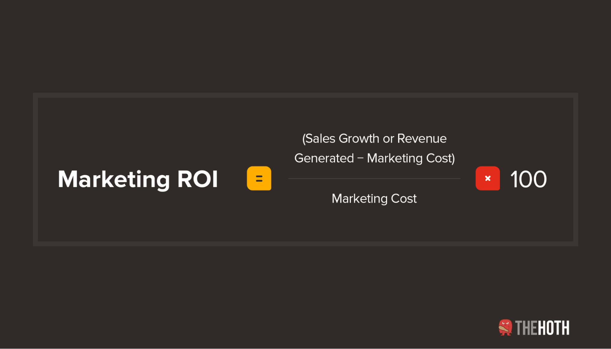
Task: Select the bold ROI text
Action: pos(197,179)
